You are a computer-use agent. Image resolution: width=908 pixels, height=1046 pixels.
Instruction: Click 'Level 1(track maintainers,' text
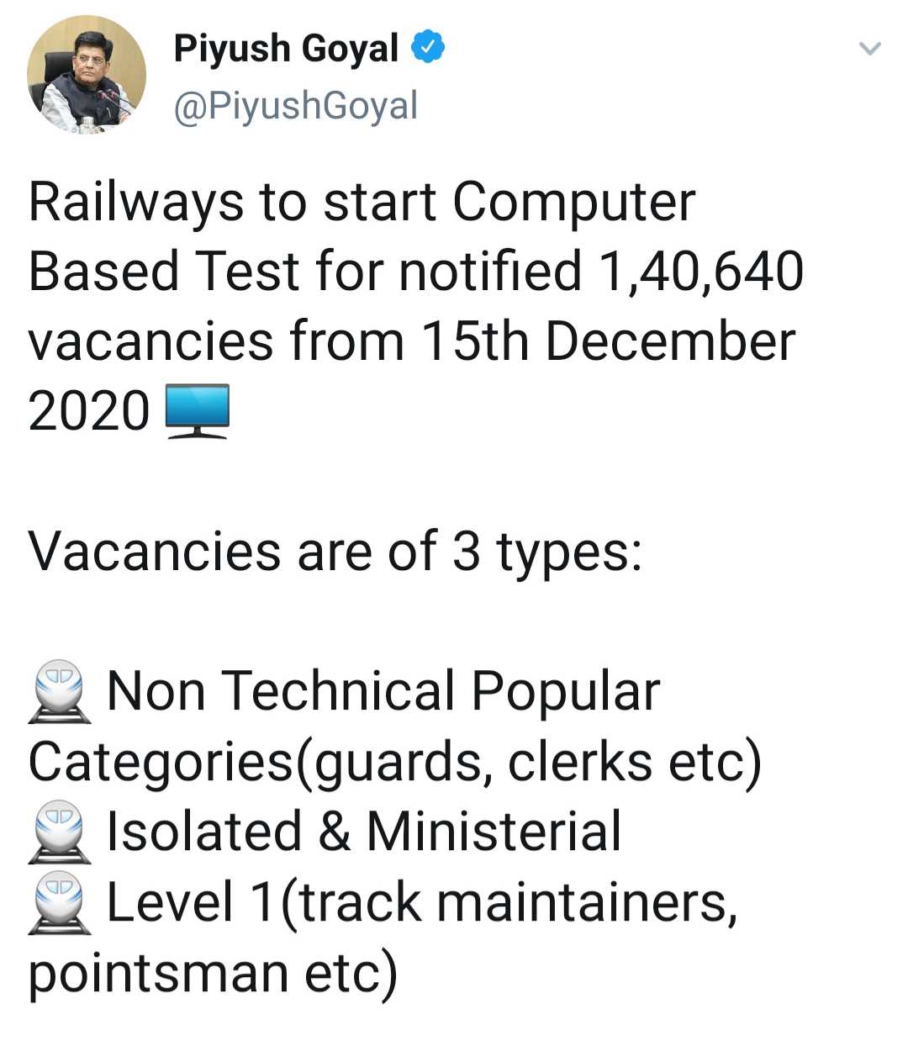[x=422, y=902]
